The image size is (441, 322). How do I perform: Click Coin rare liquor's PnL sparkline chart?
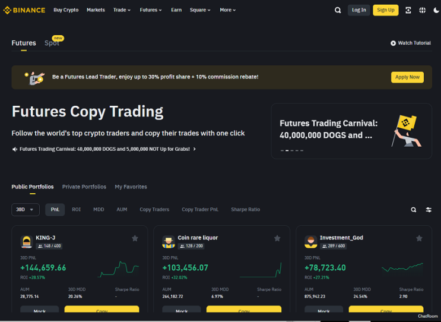pyautogui.click(x=261, y=269)
